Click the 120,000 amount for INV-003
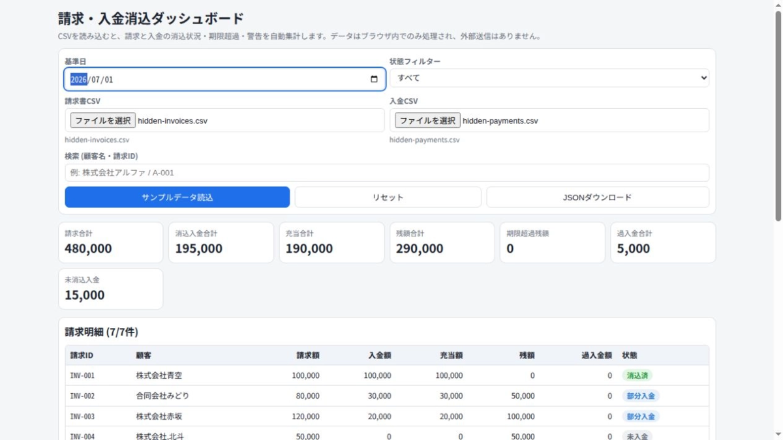The image size is (783, 440). (x=304, y=416)
